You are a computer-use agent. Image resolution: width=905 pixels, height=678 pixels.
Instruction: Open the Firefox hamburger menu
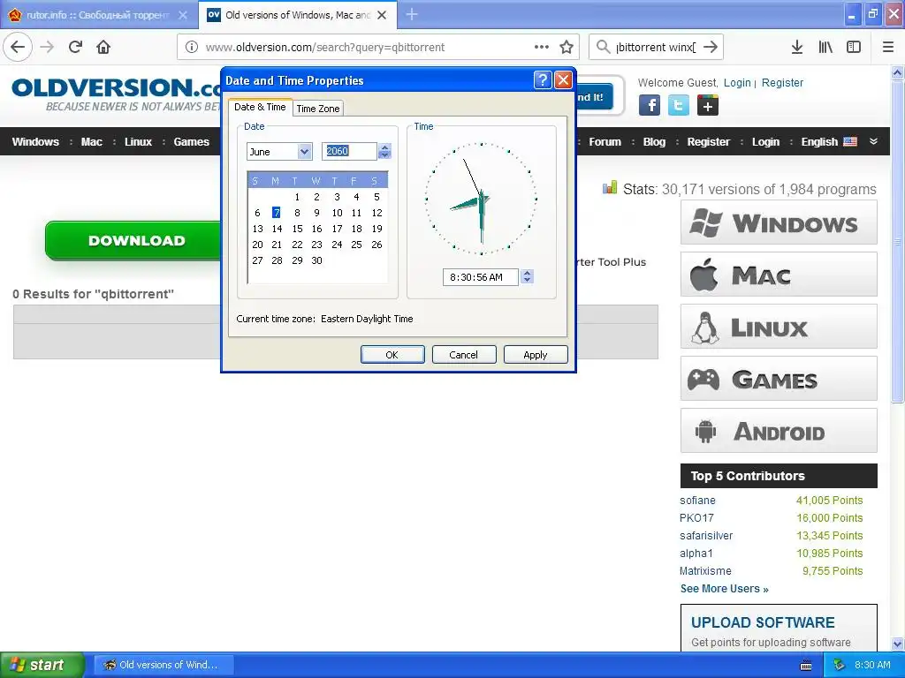tap(888, 47)
